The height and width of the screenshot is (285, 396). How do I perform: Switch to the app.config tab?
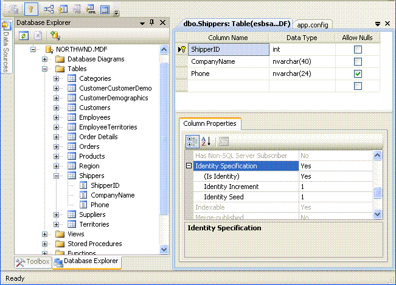tap(313, 25)
